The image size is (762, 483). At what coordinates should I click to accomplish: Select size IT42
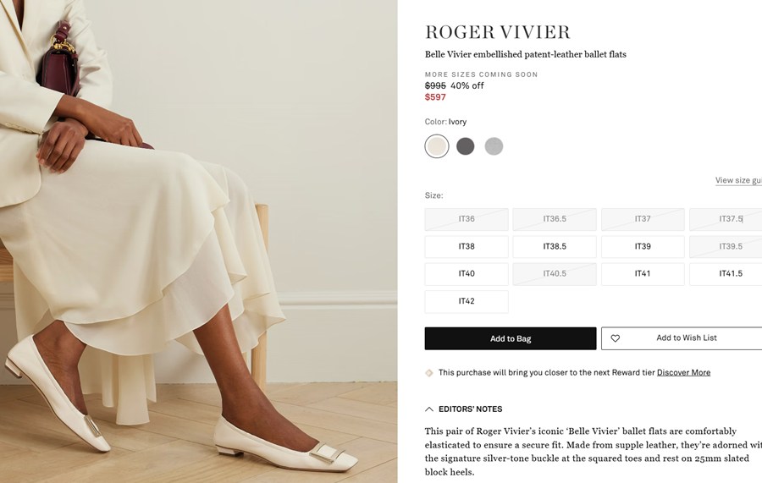(467, 301)
